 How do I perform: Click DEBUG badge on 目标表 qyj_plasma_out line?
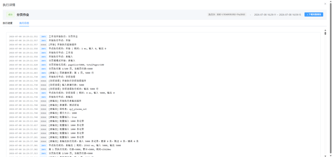pyautogui.click(x=44, y=109)
